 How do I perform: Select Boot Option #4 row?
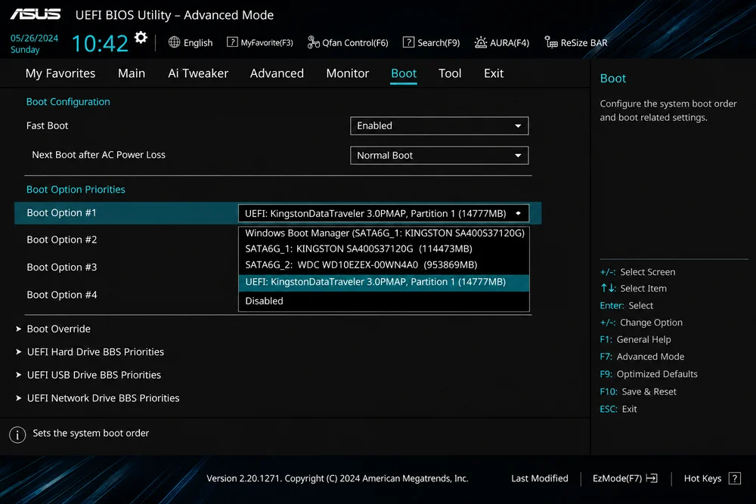(62, 295)
